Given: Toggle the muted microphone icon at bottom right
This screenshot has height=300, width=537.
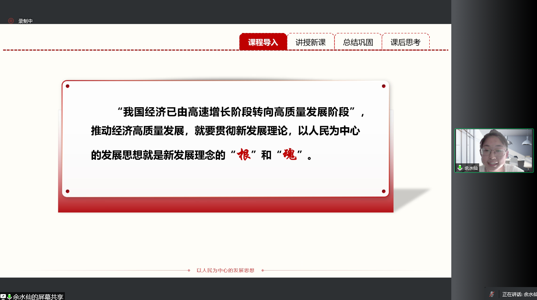Looking at the screenshot, I should coord(492,294).
